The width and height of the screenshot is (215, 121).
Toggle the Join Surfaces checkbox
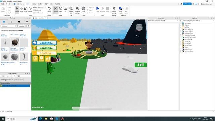tap(34, 13)
